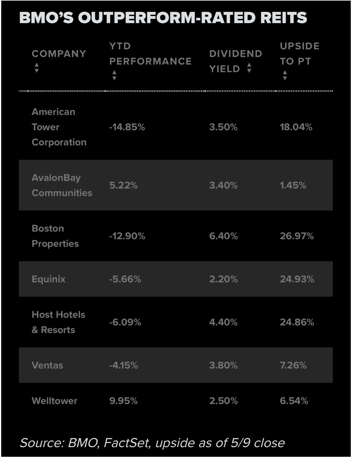Click sort arrows beside Dividend Yield
This screenshot has width=352, height=457.
coord(249,68)
